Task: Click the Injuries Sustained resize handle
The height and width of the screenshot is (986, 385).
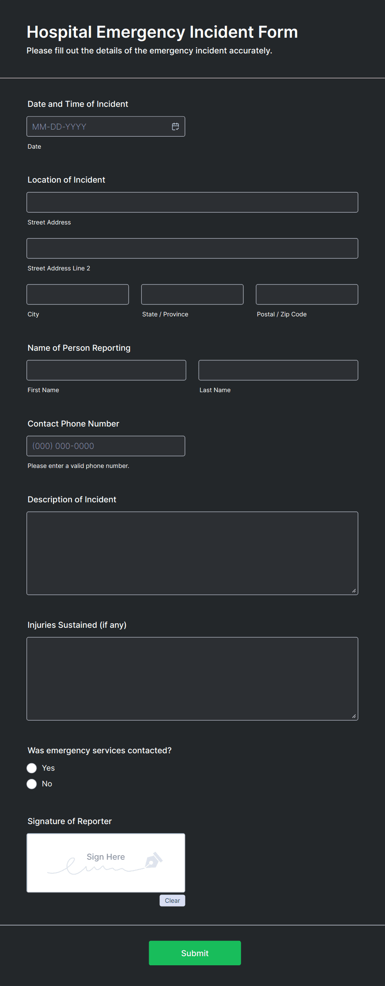Action: 354,716
